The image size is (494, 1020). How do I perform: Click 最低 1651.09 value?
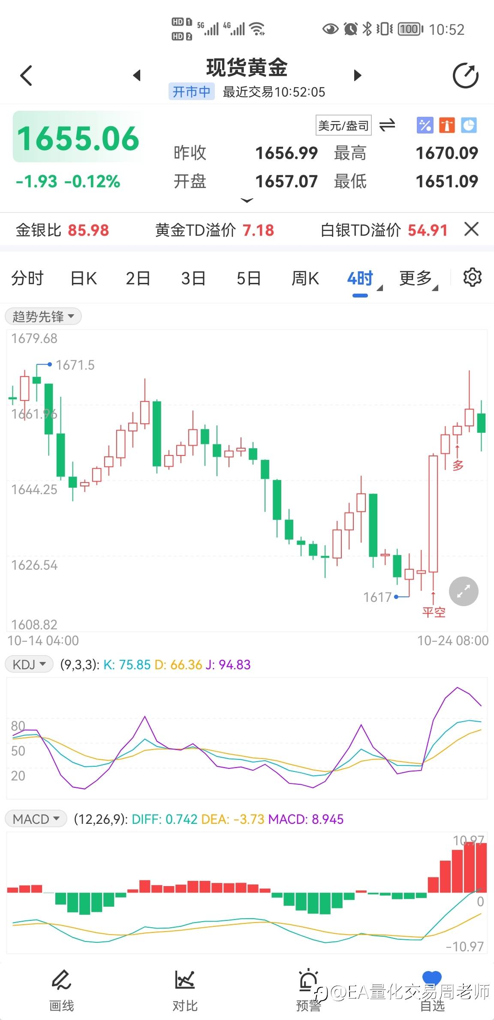point(447,181)
